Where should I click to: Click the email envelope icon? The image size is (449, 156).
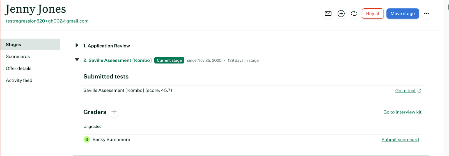pos(328,13)
